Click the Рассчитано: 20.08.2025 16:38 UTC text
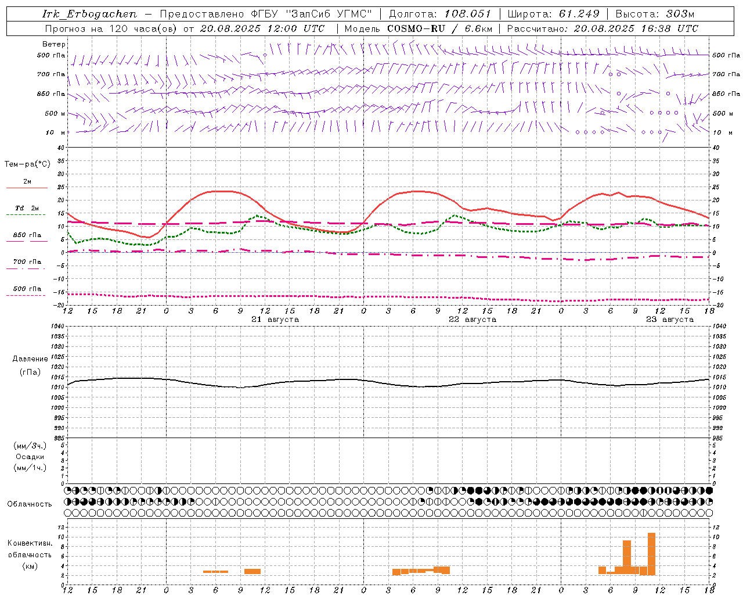Image resolution: width=743 pixels, height=595 pixels. pyautogui.click(x=603, y=28)
